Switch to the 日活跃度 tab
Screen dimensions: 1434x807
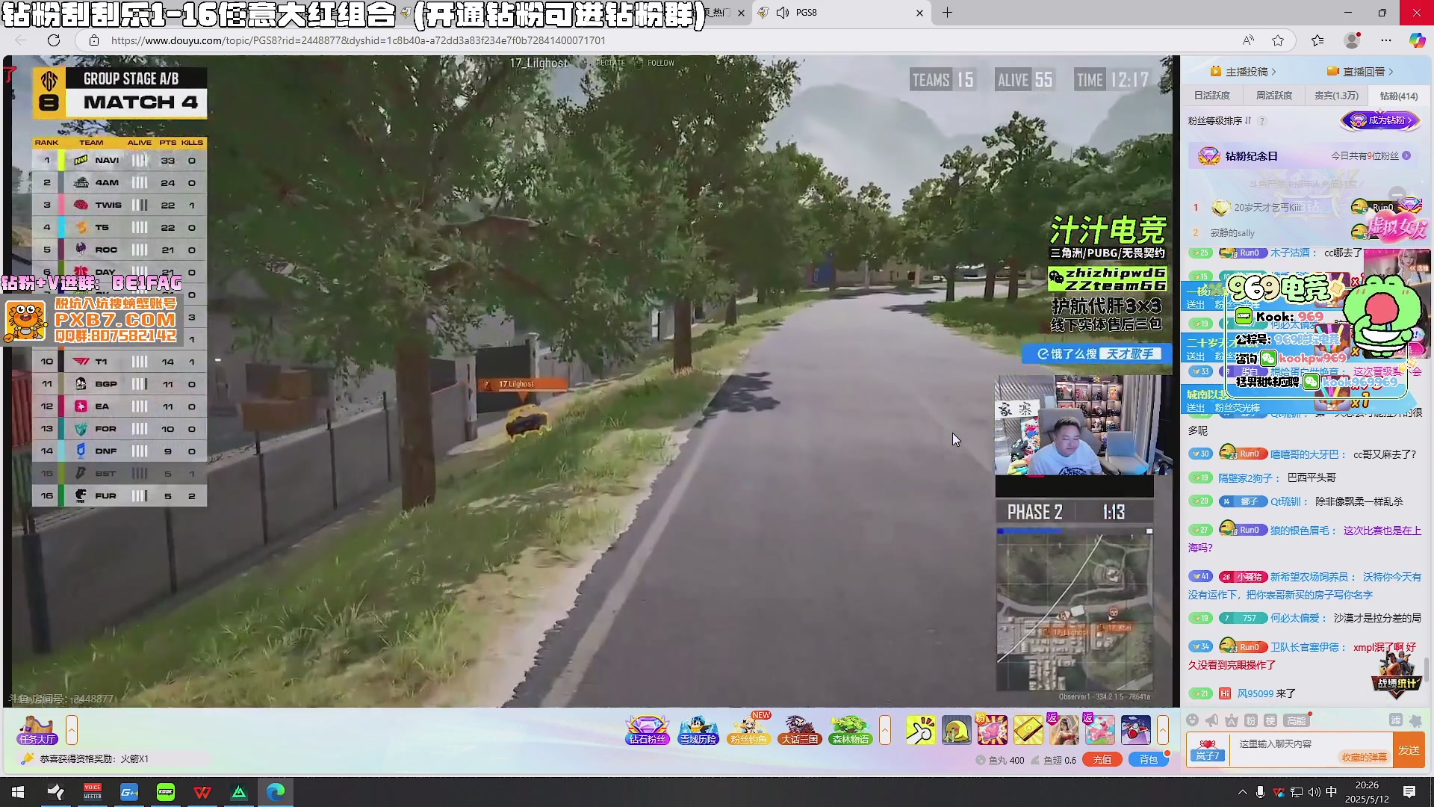tap(1211, 96)
